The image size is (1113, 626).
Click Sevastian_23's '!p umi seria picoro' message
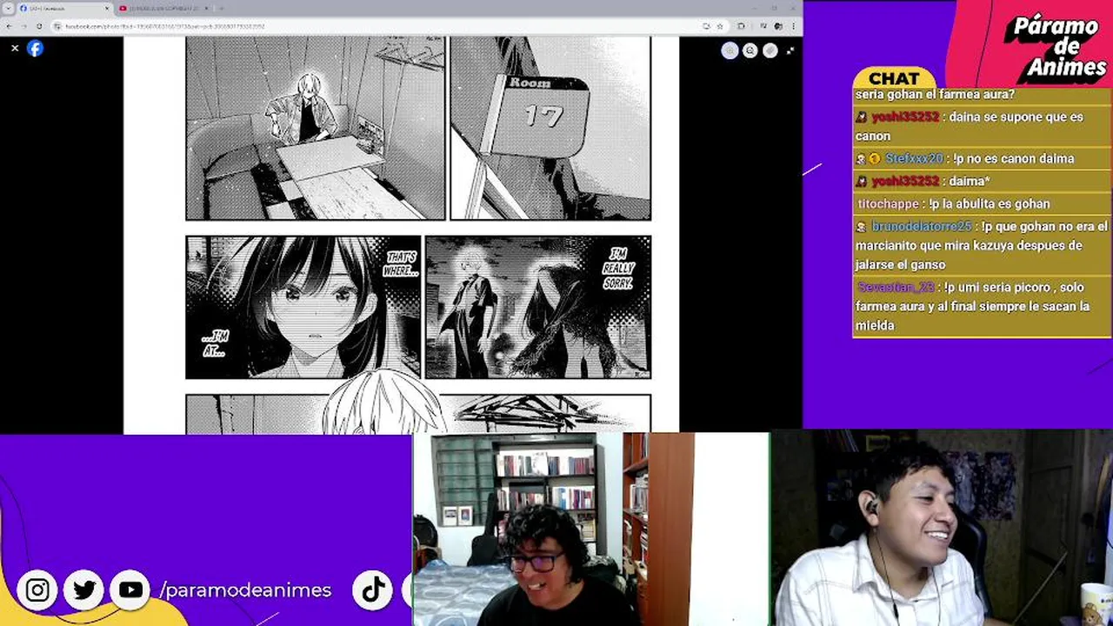tap(981, 306)
